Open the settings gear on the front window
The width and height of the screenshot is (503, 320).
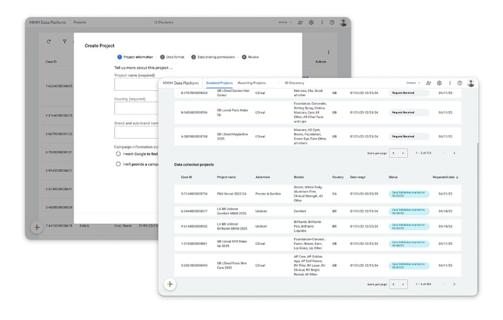(x=439, y=83)
